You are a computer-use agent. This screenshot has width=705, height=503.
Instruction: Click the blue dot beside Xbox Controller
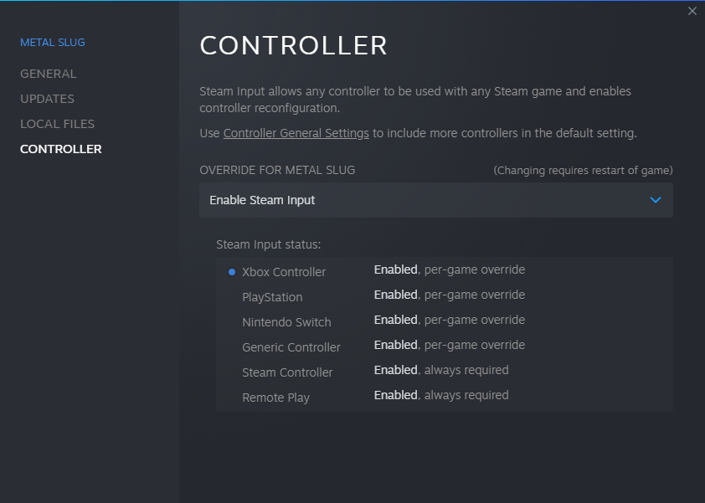[232, 272]
